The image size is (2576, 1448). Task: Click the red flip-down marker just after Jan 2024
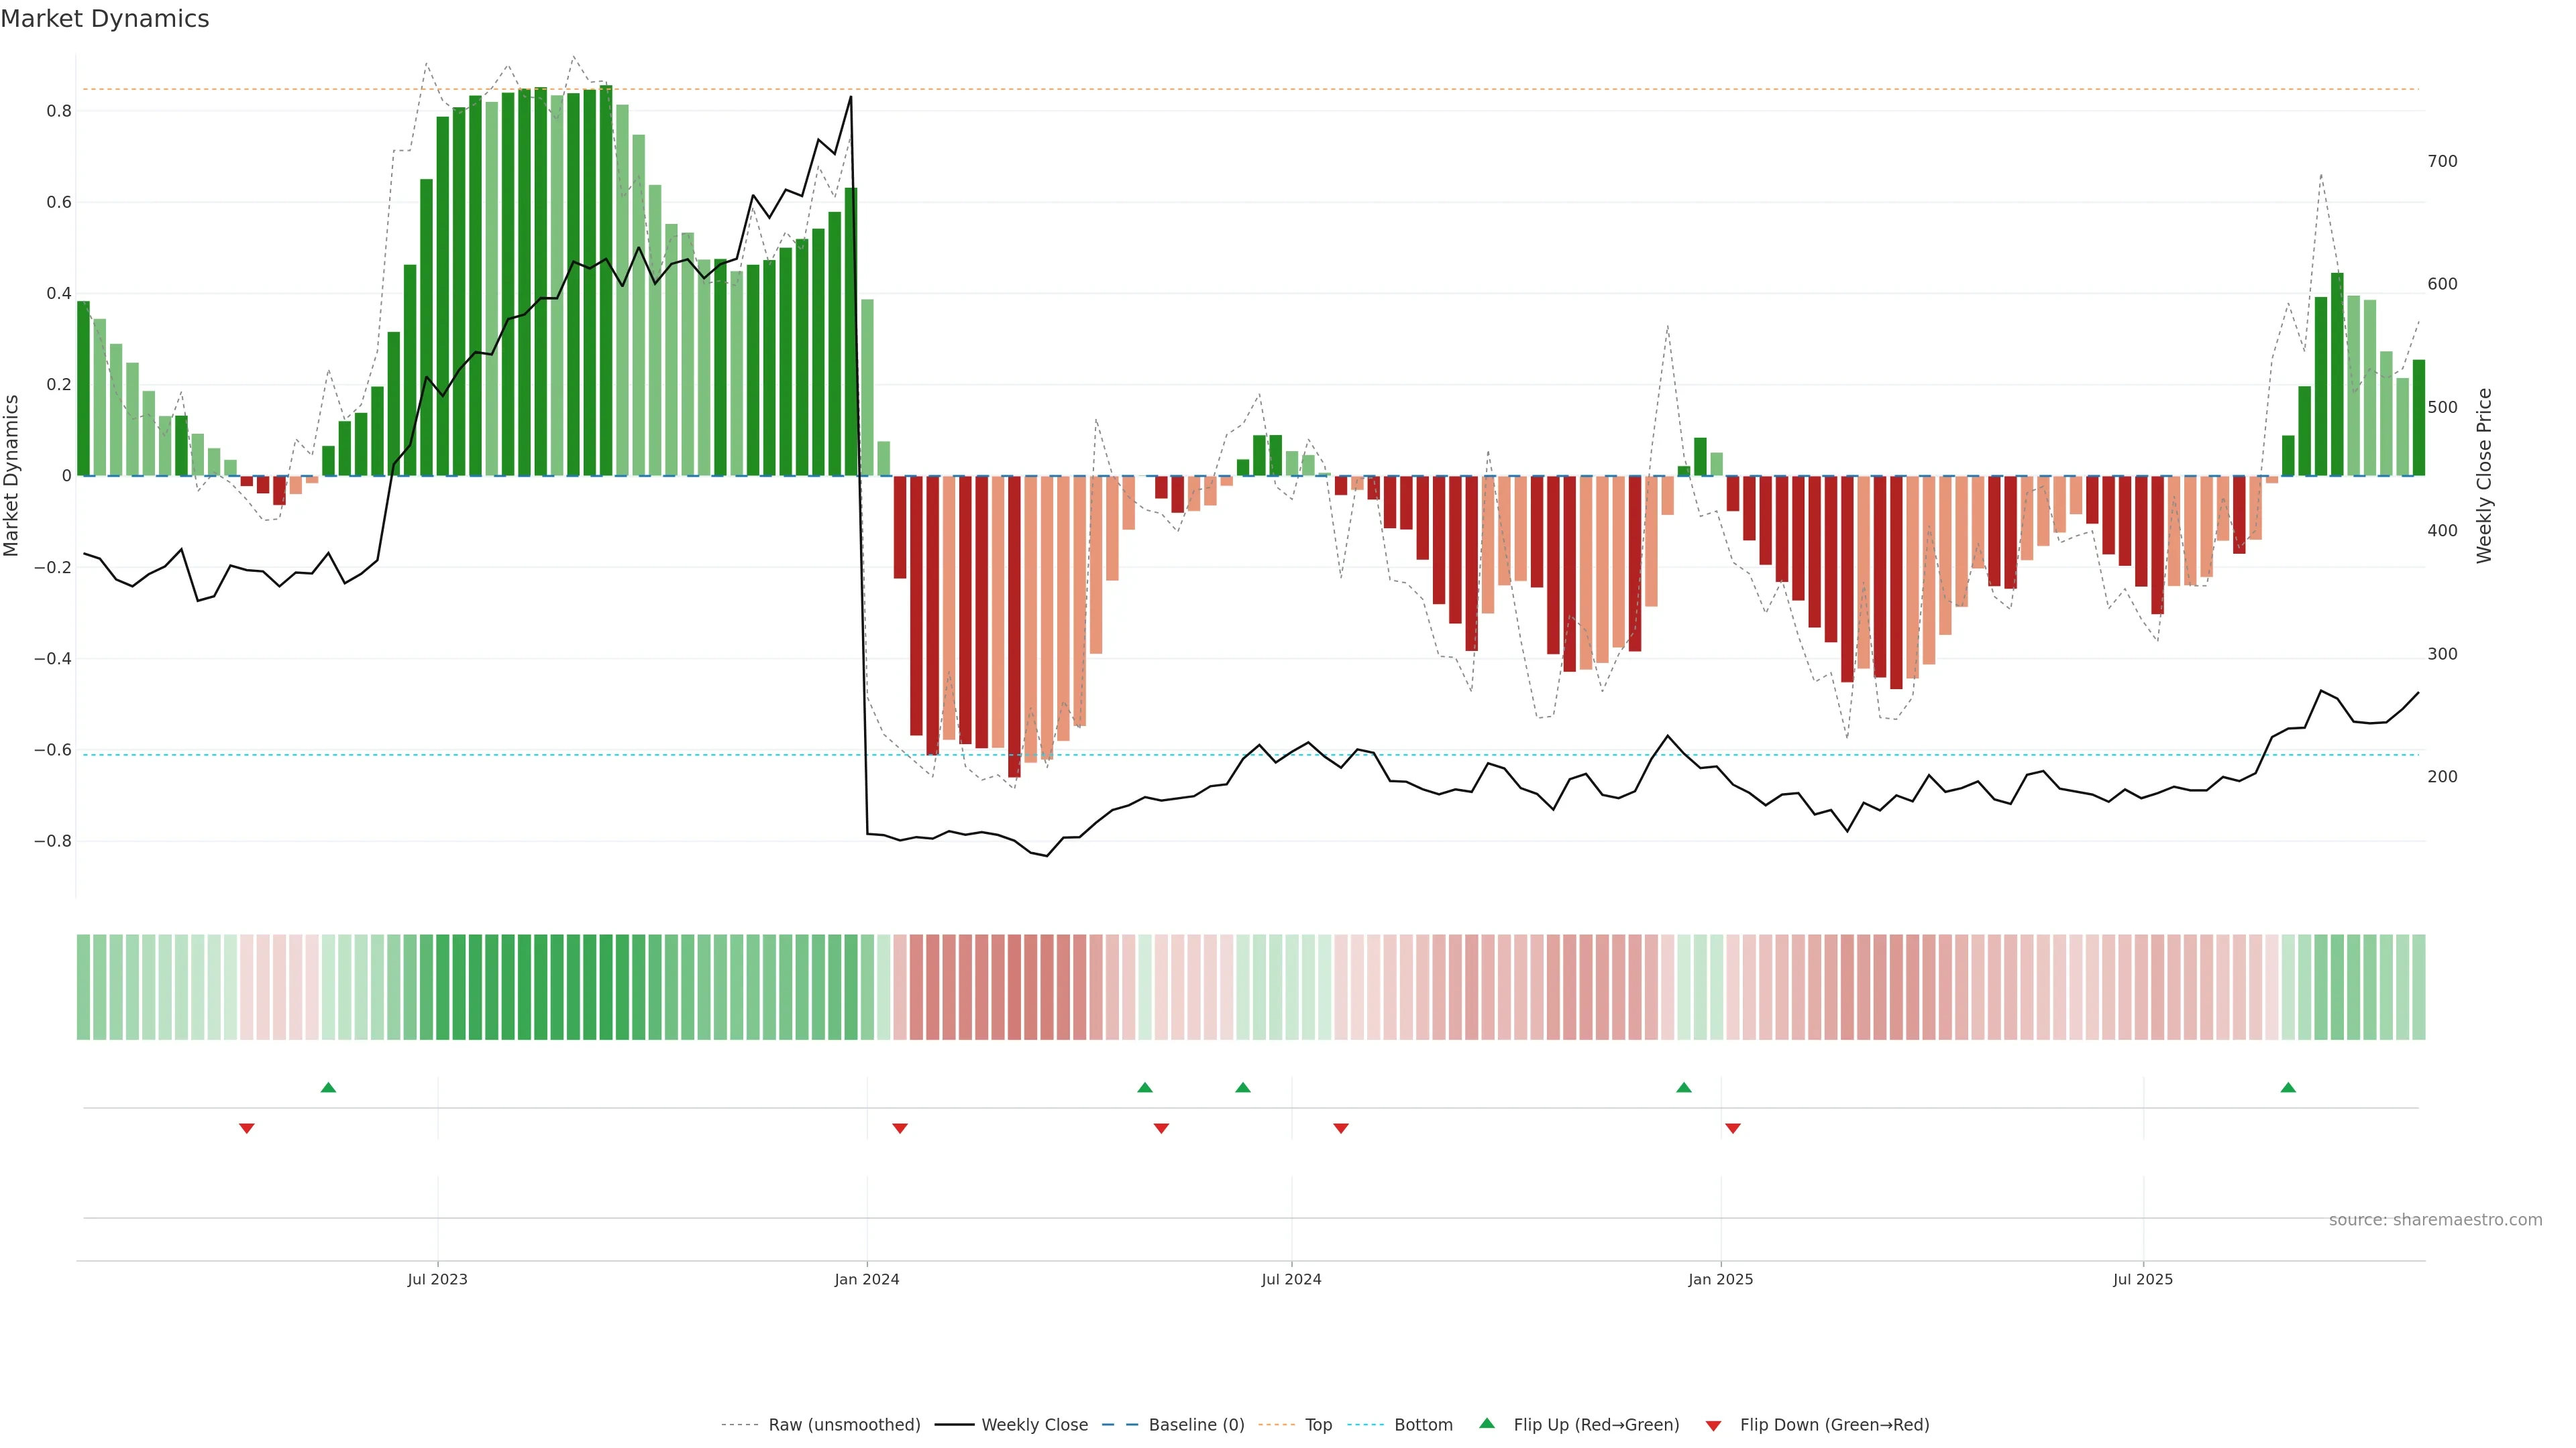pos(900,1128)
